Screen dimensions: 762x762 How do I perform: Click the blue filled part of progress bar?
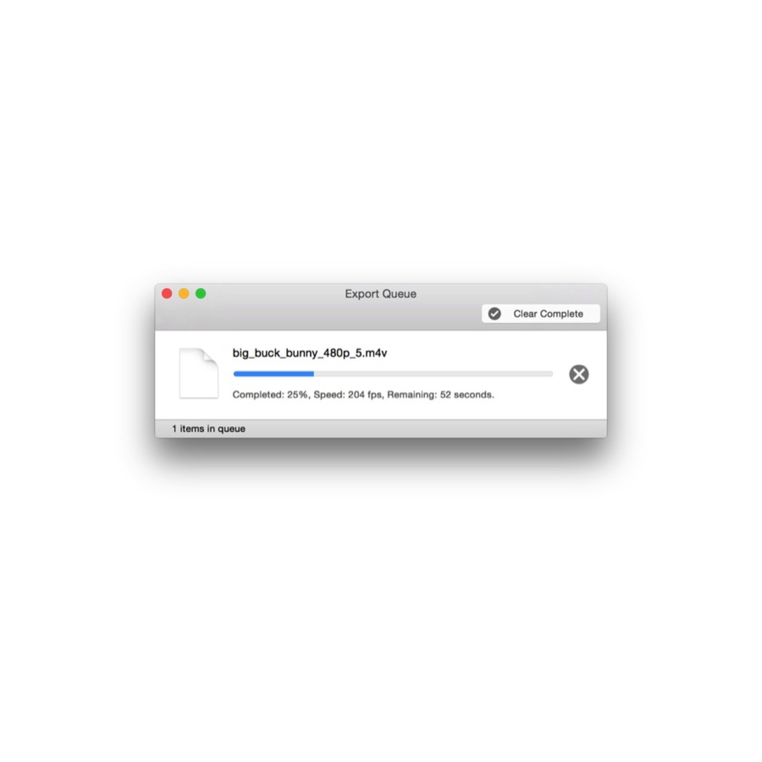(274, 374)
